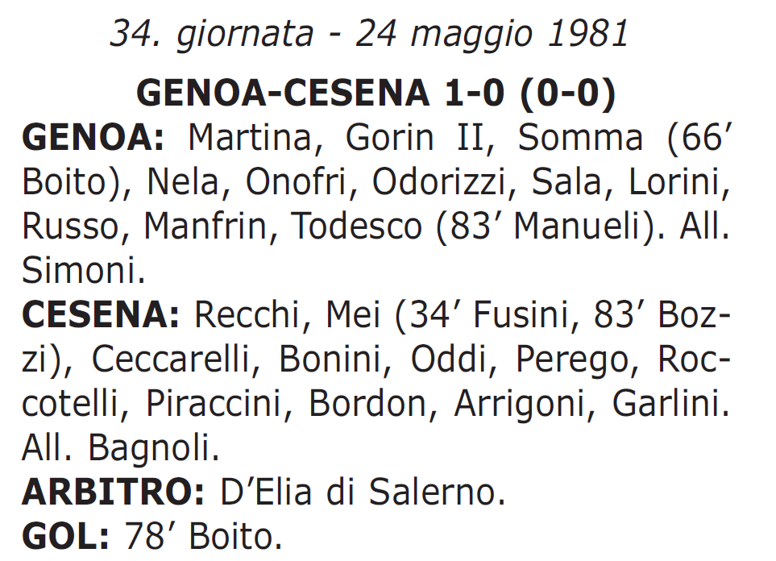The image size is (776, 561).
Task: Select the bold CESENA: label
Action: [x=101, y=315]
